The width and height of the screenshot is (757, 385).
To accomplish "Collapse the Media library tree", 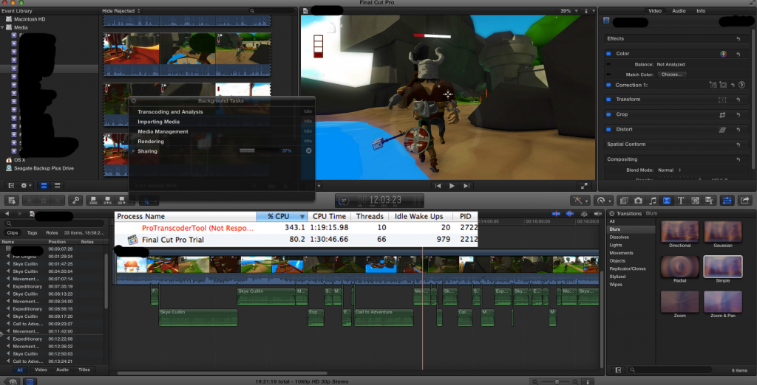I will (x=4, y=27).
